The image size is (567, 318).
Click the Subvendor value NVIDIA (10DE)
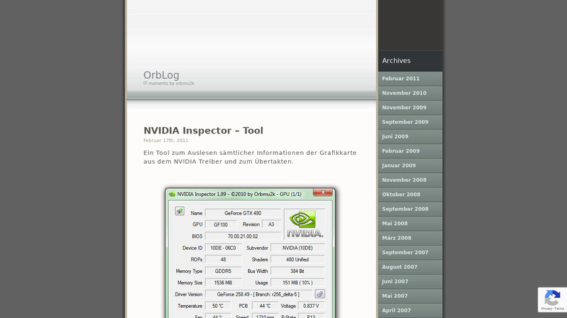[x=298, y=248]
